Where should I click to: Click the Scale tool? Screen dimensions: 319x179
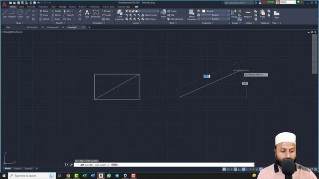point(55,19)
